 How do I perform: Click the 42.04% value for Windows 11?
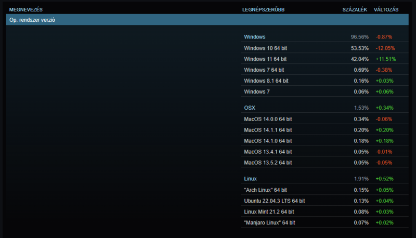click(x=359, y=59)
